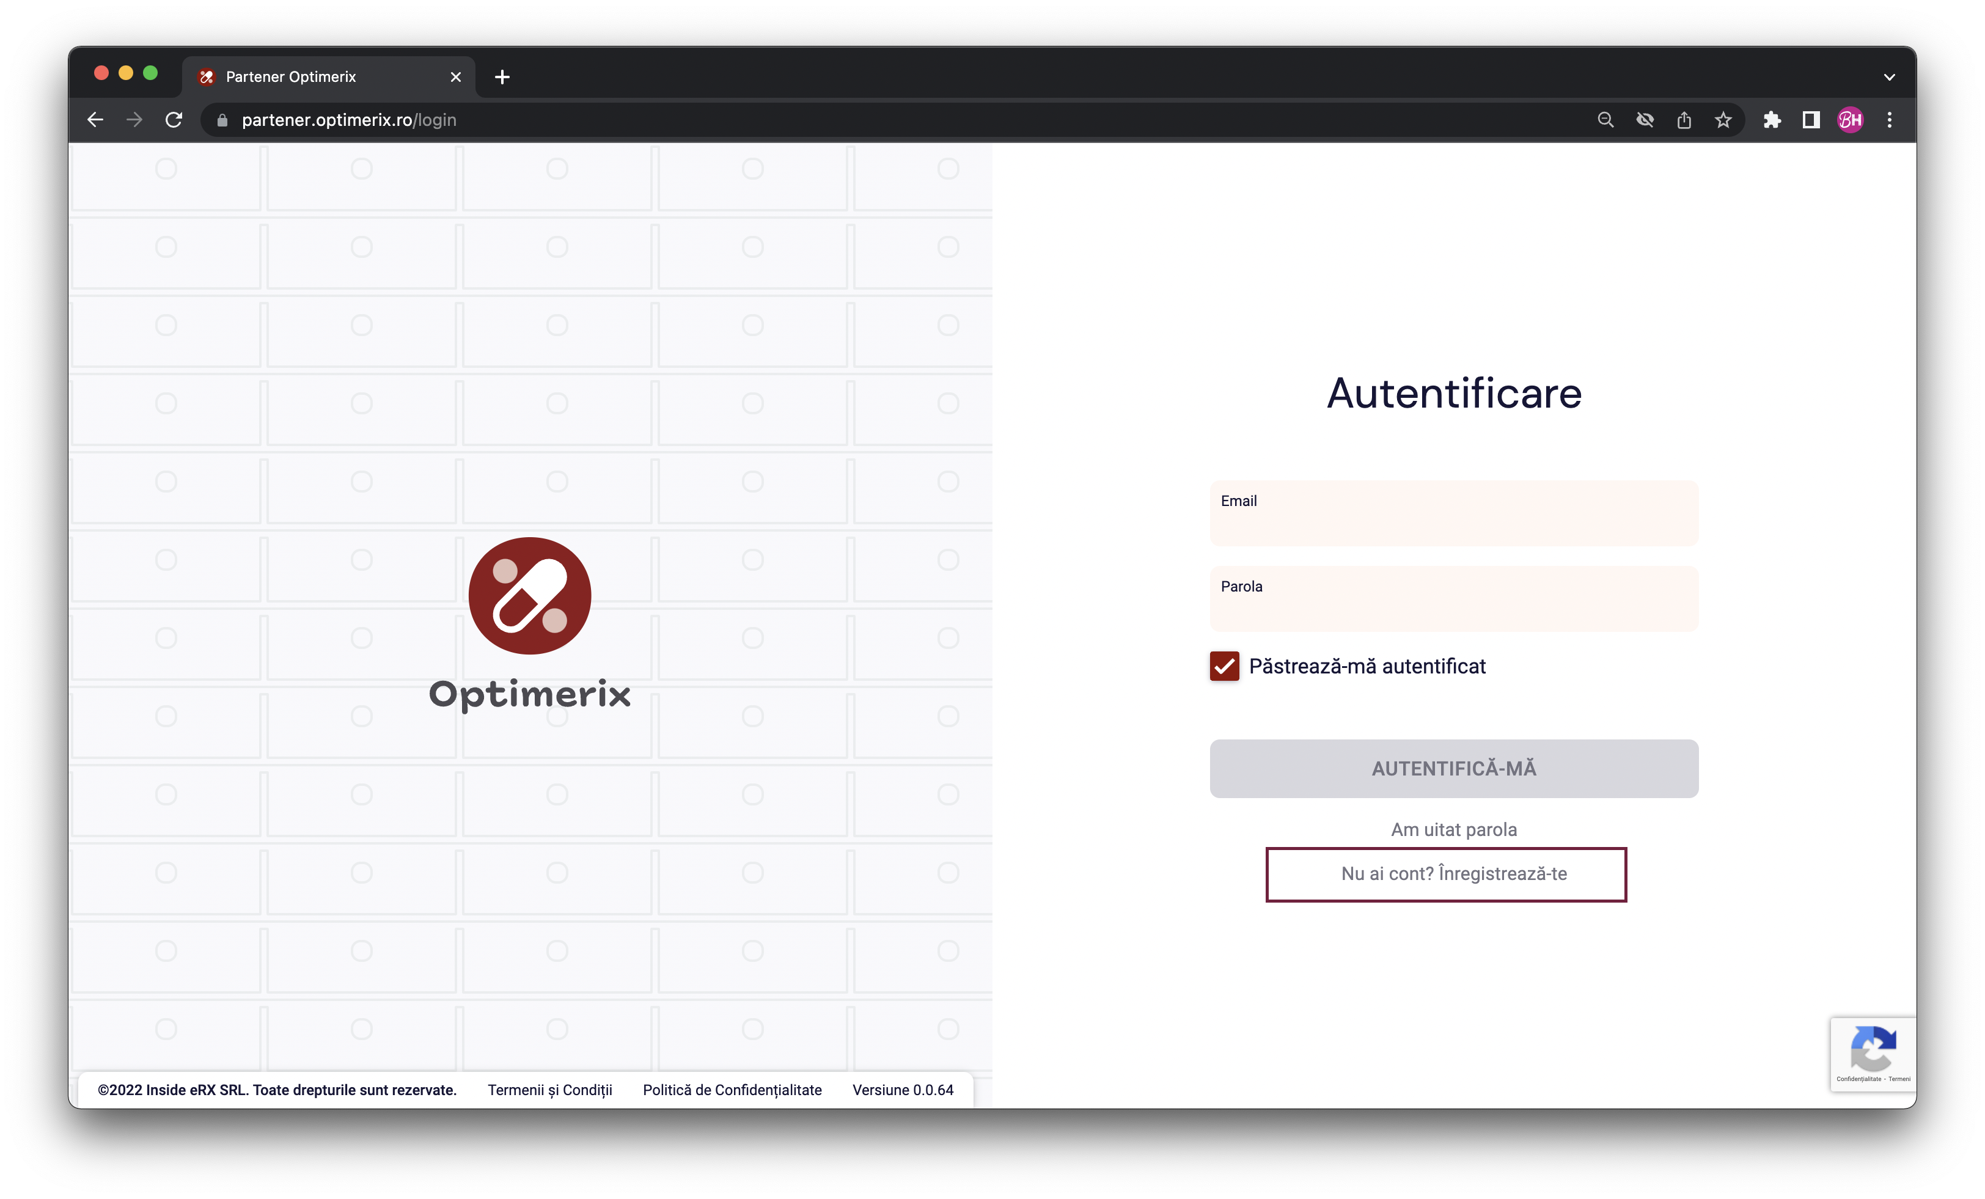Click the Optimerix pill logo

click(x=530, y=595)
